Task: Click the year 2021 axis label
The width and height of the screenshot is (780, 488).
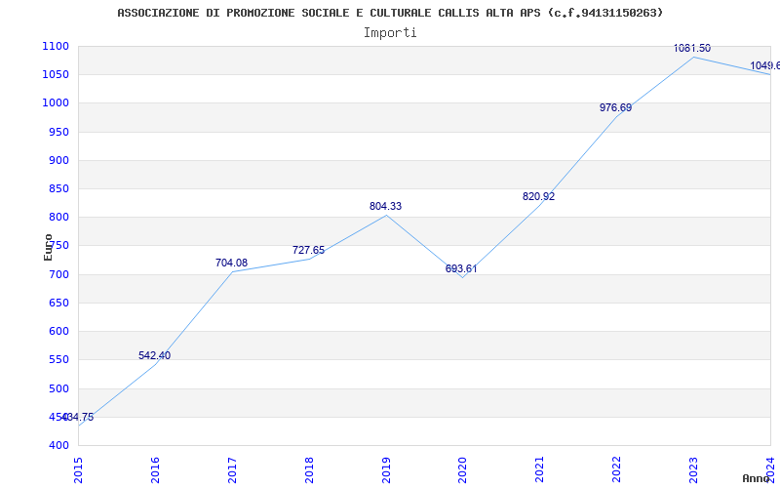Action: (540, 470)
